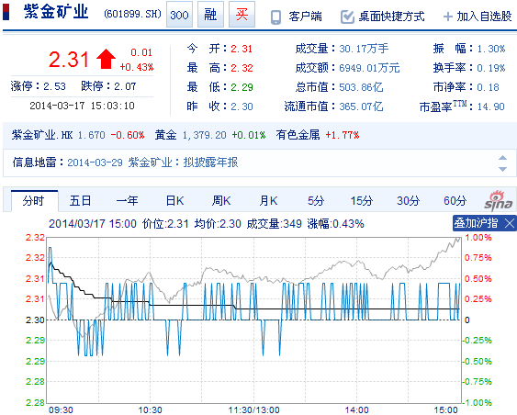Click the phone icon beside 客户端

pos(275,17)
